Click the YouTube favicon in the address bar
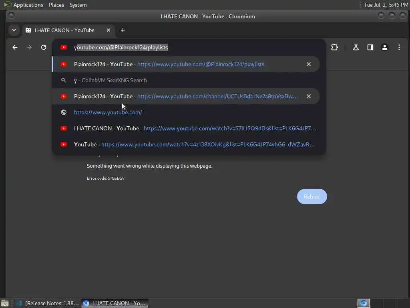410x308 pixels. tap(64, 47)
